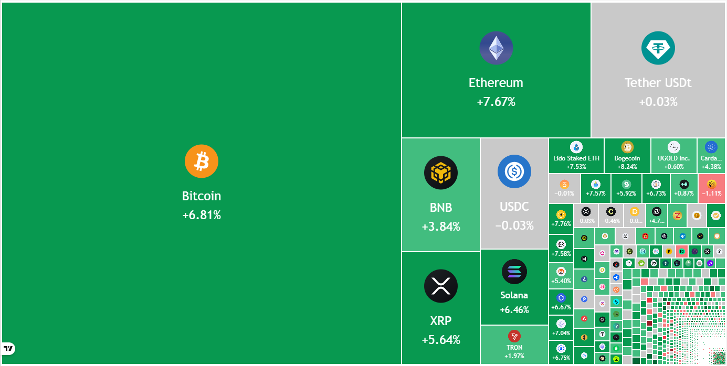Open the TradingView logo link

point(8,348)
